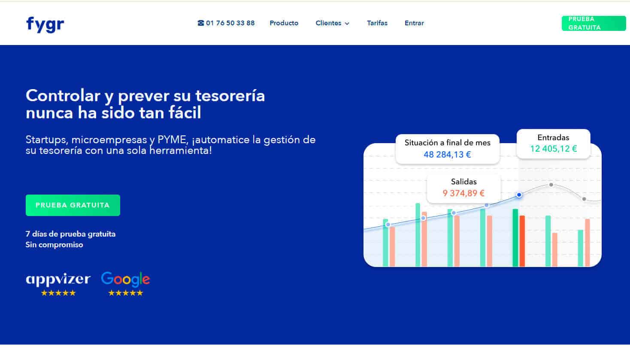Select the Entradas value card
The image size is (630, 360).
coord(554,143)
